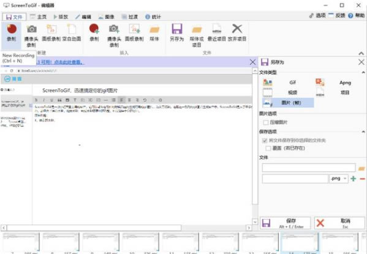Enable 覆盖 (若已存在) overwrite checkbox
This screenshot has height=254, width=367.
(268, 148)
